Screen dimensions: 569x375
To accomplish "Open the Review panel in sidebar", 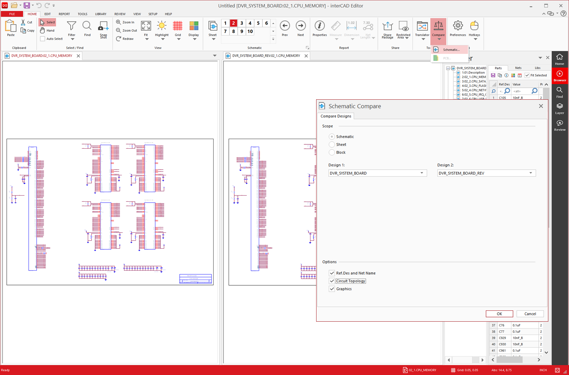I will 560,125.
